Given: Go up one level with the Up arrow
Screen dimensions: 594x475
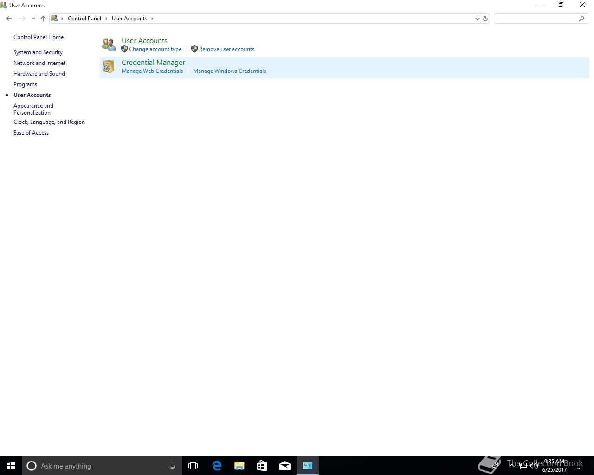Looking at the screenshot, I should click(43, 19).
